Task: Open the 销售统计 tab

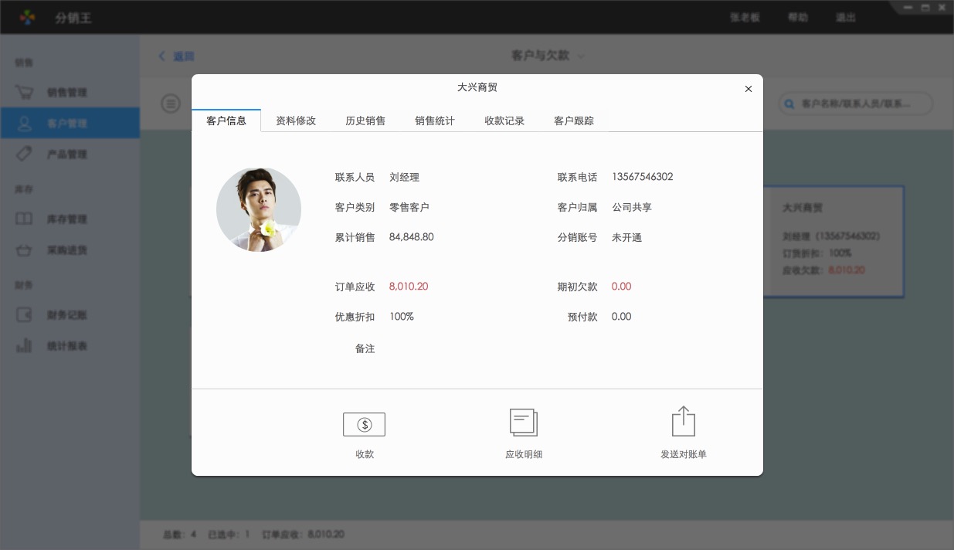Action: click(x=435, y=121)
